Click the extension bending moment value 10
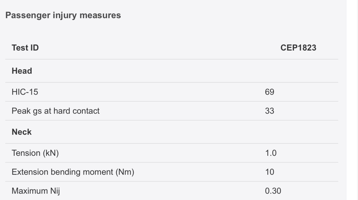 point(270,172)
